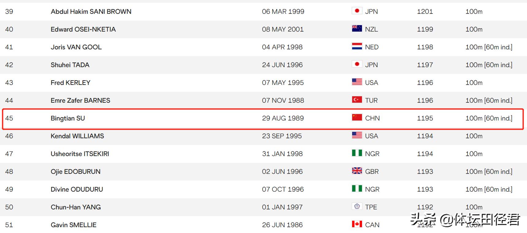Click the New Zealand flag icon
Image resolution: width=527 pixels, height=233 pixels.
coord(357,29)
